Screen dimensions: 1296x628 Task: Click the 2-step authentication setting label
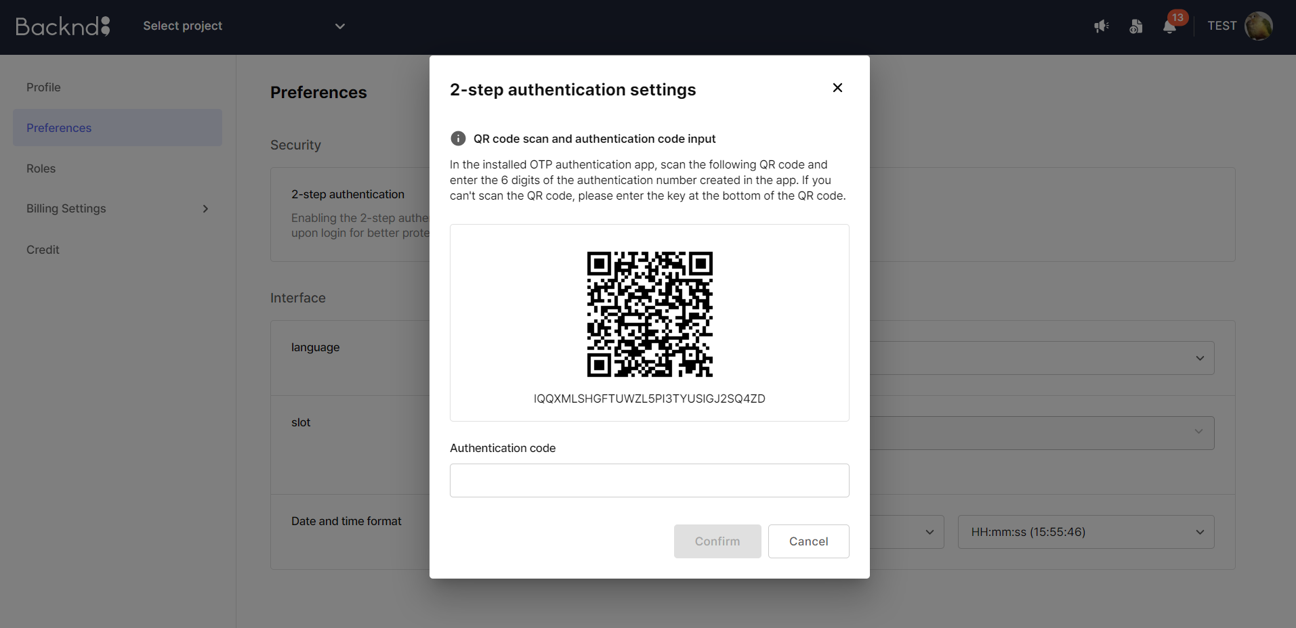click(348, 194)
